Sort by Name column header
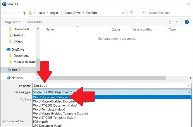This screenshot has height=127, width=193. (x=49, y=29)
